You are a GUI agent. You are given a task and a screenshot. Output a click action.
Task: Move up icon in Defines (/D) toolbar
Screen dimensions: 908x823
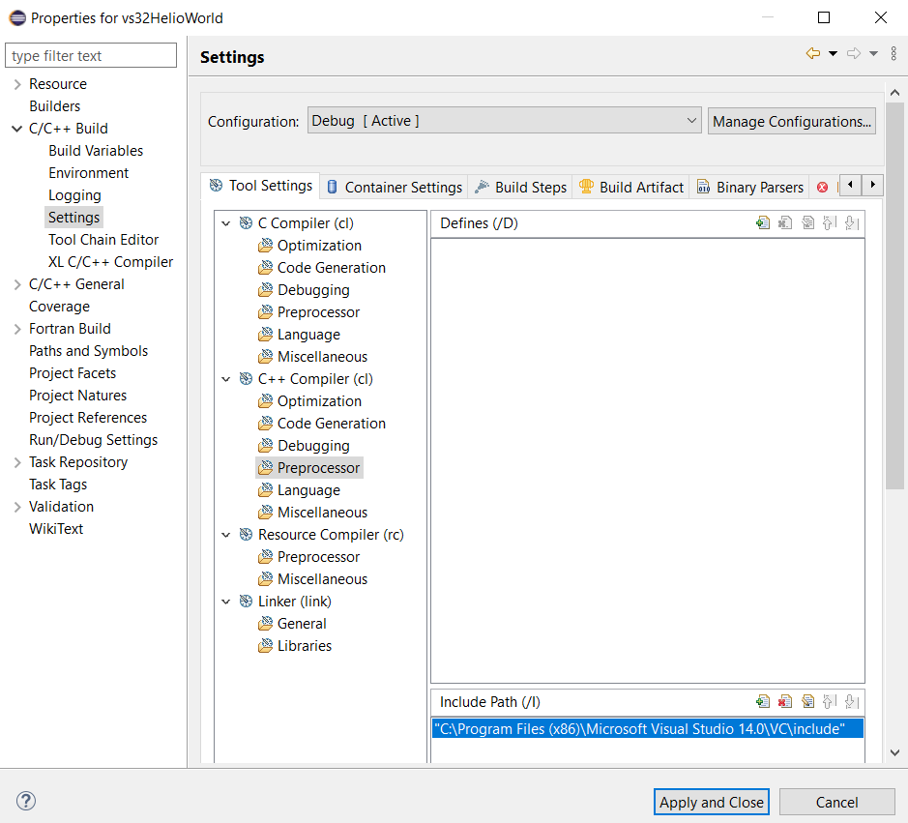click(830, 223)
